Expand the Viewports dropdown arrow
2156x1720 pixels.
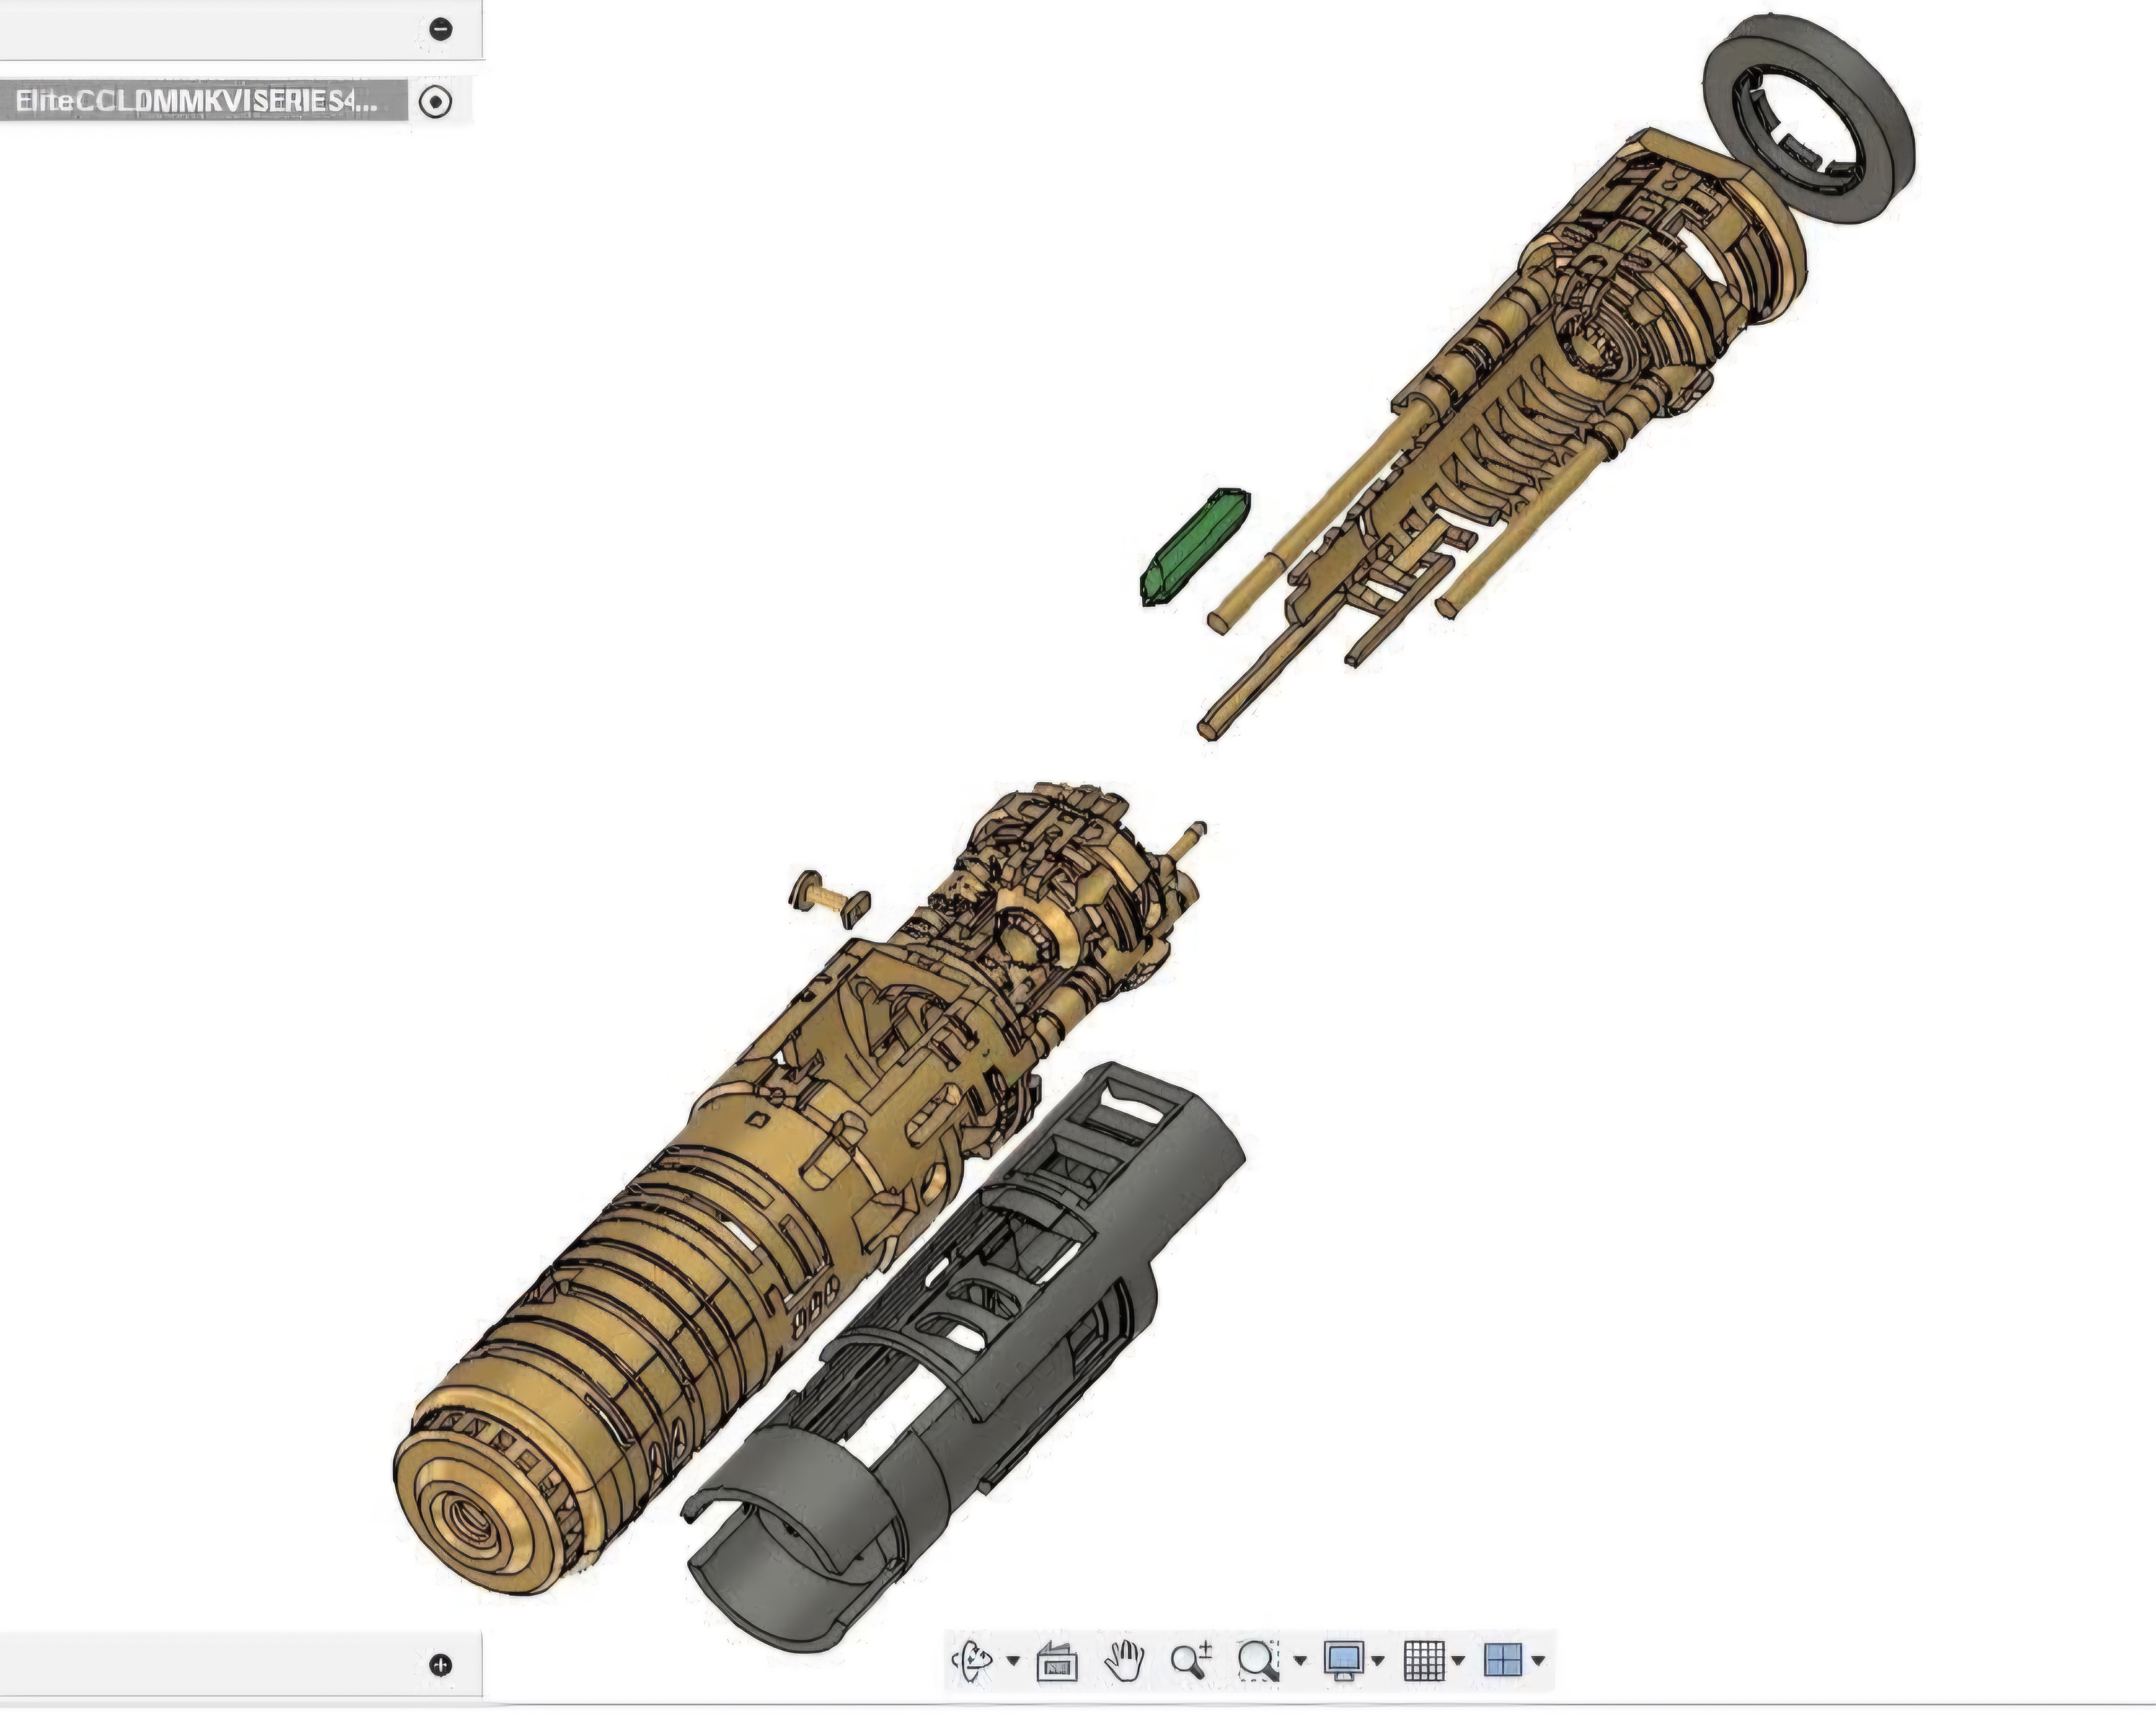(x=1539, y=1661)
